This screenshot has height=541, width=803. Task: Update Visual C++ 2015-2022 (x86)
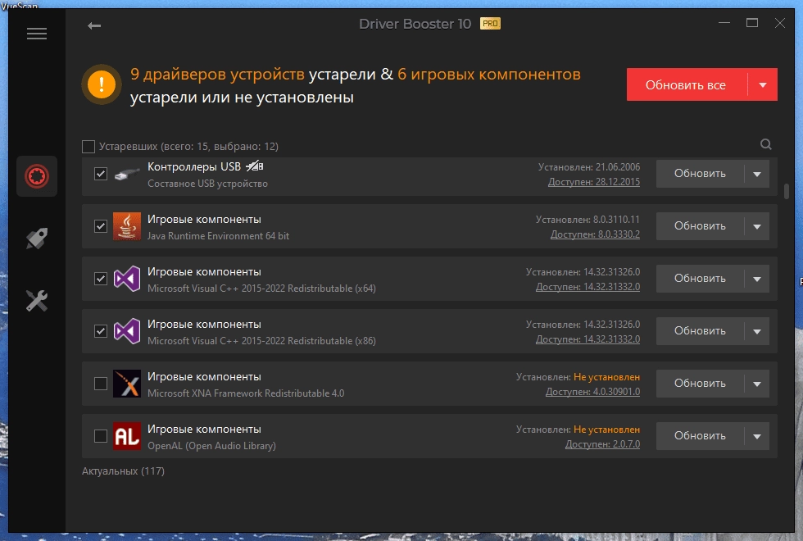(700, 331)
